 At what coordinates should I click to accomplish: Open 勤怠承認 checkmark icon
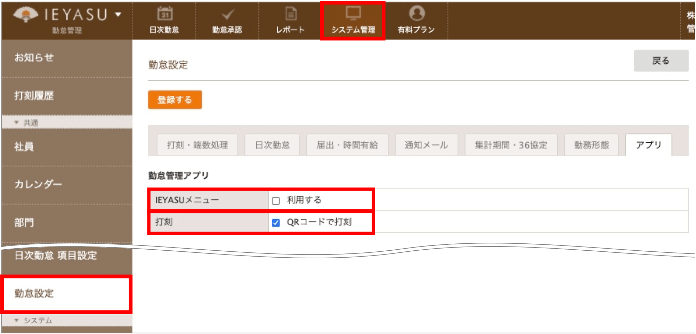pos(228,15)
